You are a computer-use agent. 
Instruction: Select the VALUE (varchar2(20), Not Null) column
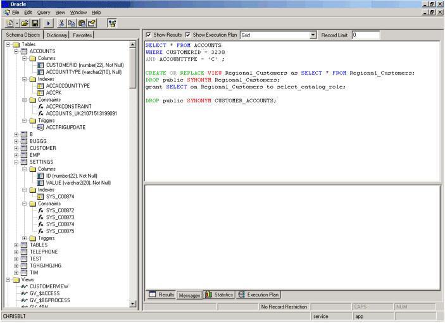click(78, 183)
